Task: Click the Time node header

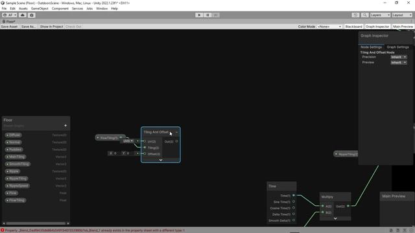Action: [x=281, y=186]
